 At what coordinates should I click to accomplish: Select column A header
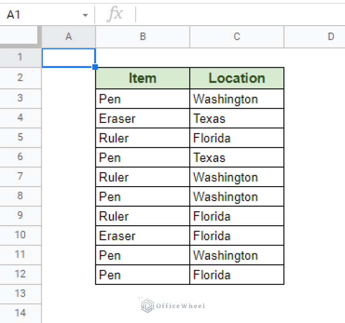point(69,37)
